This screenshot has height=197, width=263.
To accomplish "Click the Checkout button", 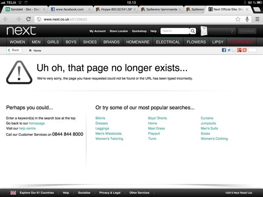I will 247,31.
